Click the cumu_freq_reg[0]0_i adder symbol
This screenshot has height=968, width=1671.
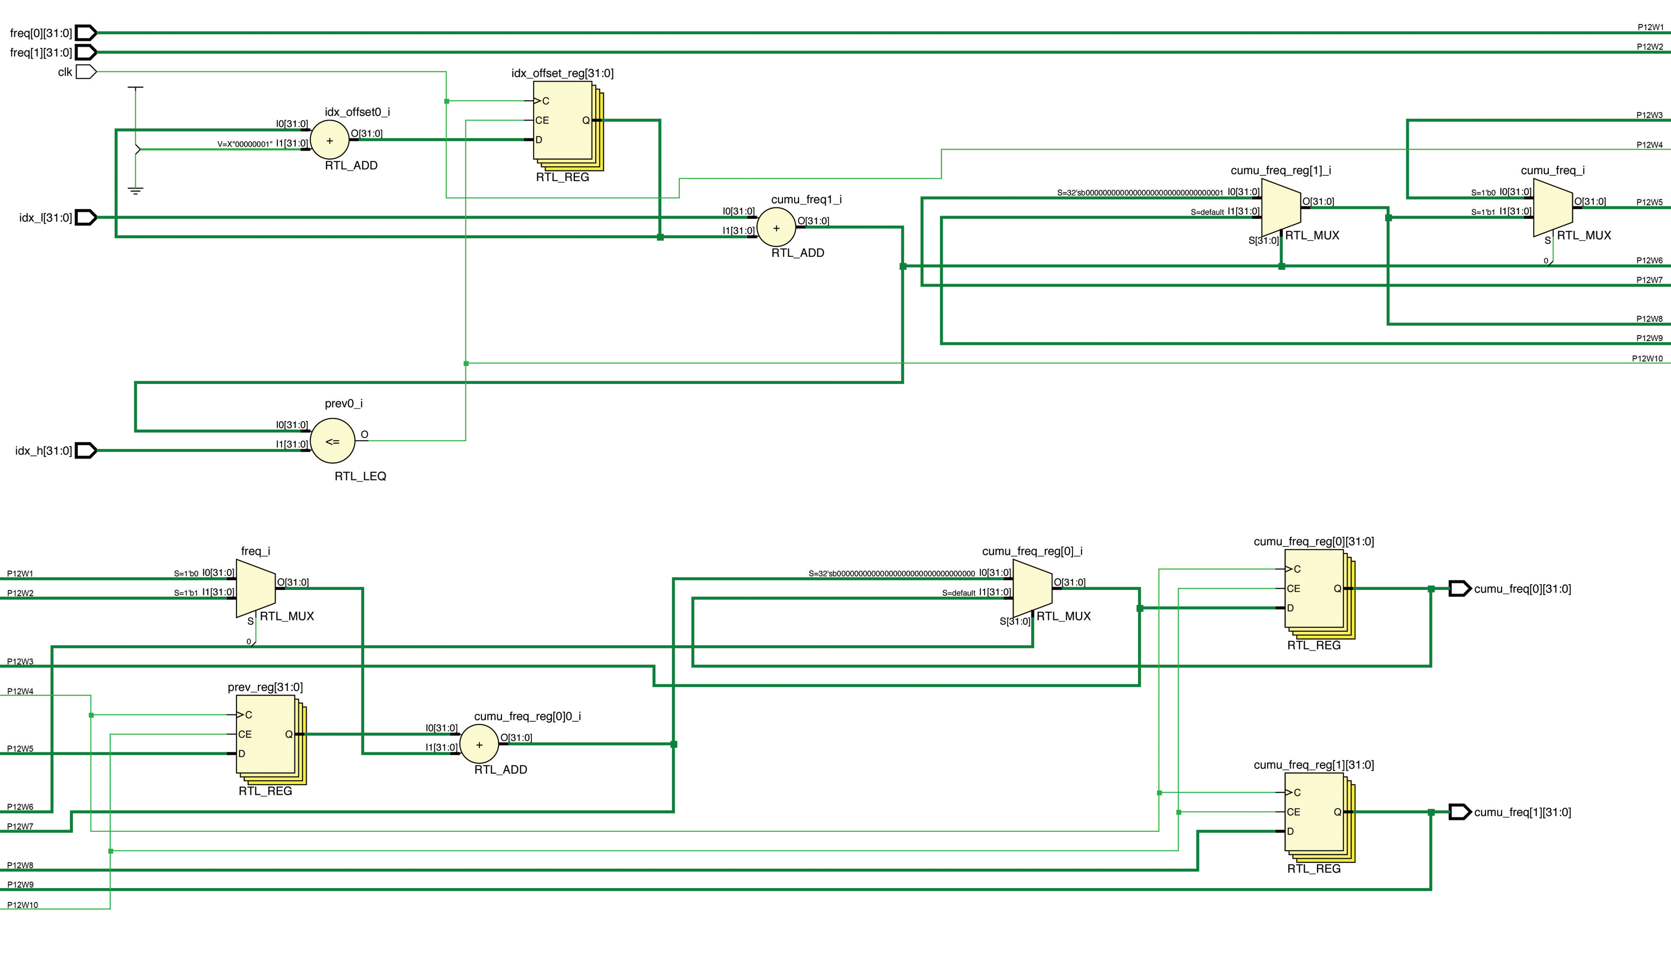click(479, 744)
